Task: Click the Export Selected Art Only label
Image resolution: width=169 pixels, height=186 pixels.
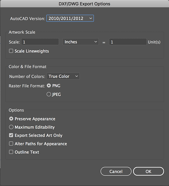Action: pyautogui.click(x=38, y=135)
